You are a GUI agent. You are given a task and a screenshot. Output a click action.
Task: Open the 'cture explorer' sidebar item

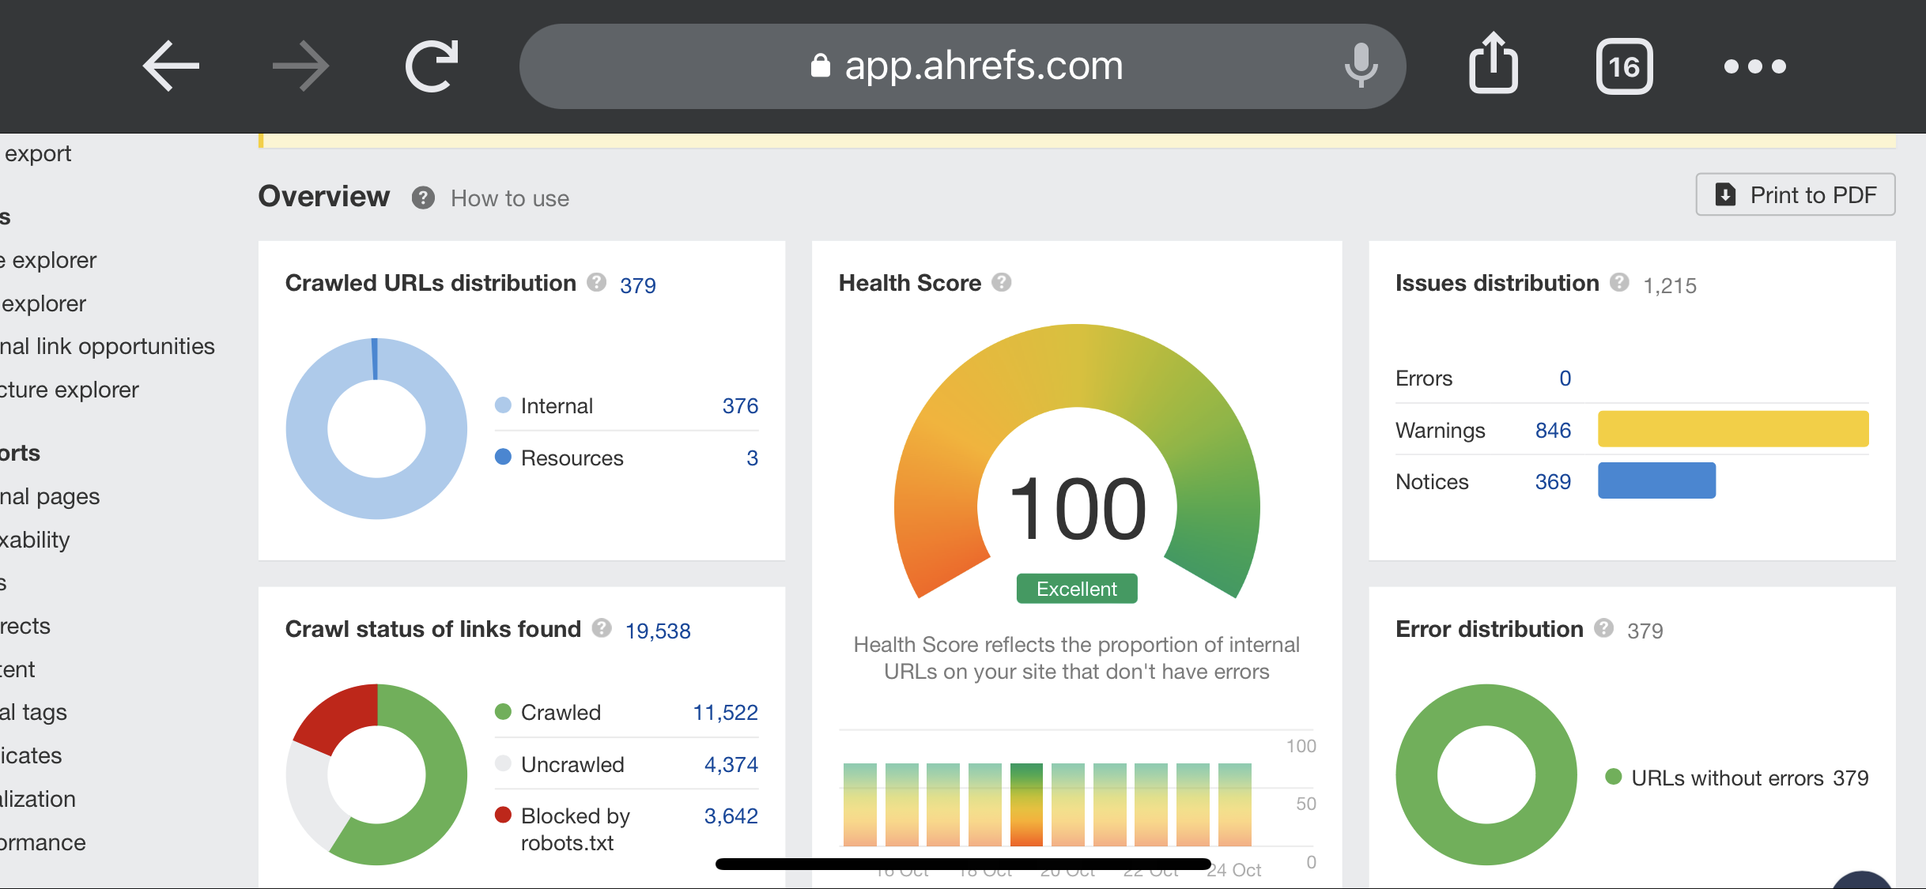[x=71, y=390]
